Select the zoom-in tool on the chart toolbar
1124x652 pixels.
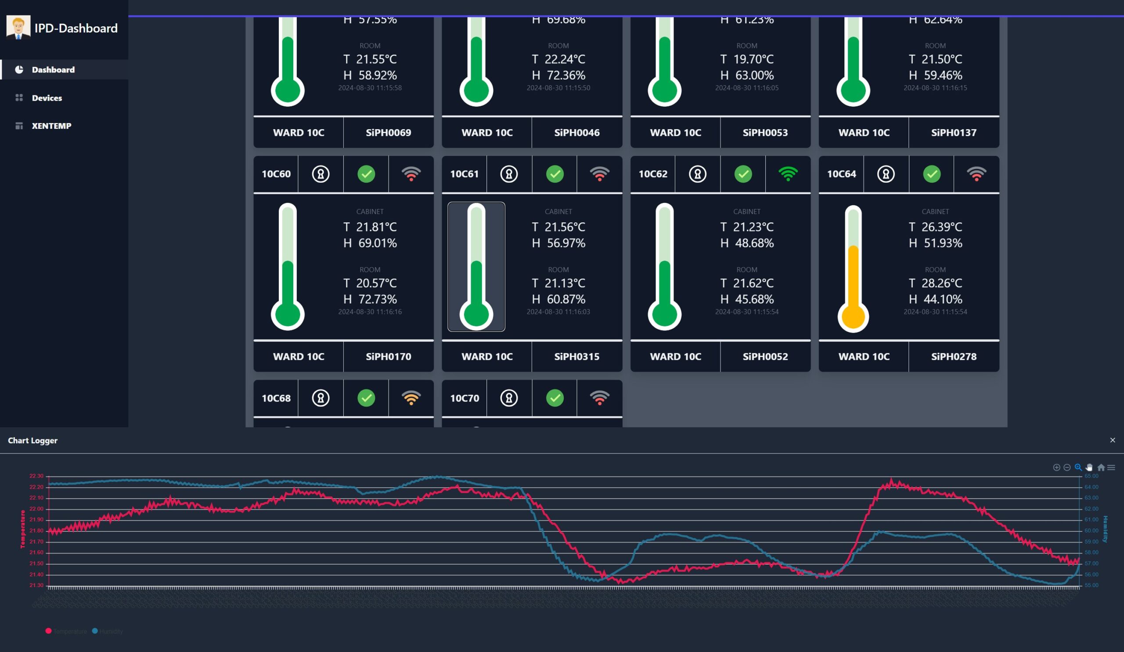(1057, 467)
